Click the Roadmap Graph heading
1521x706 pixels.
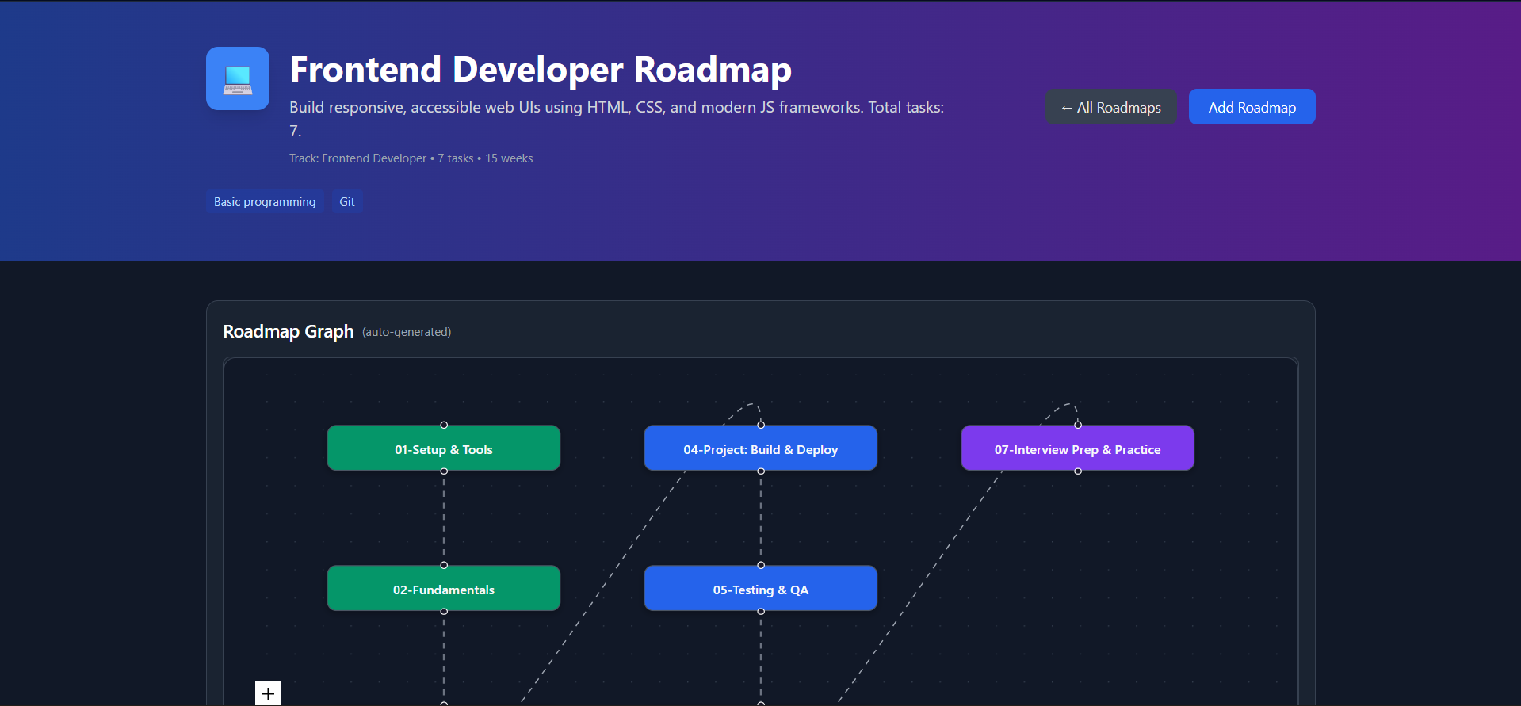289,331
